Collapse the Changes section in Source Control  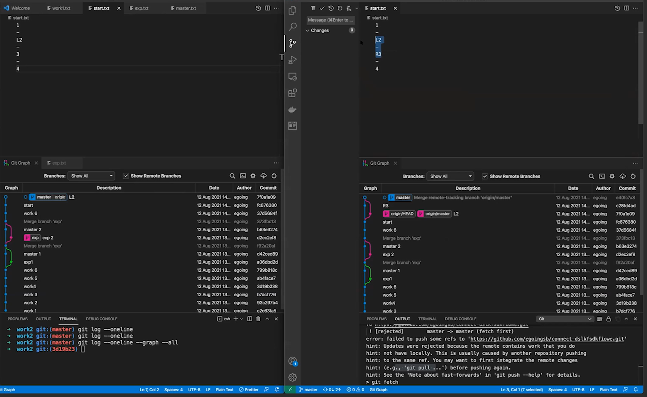pyautogui.click(x=307, y=30)
